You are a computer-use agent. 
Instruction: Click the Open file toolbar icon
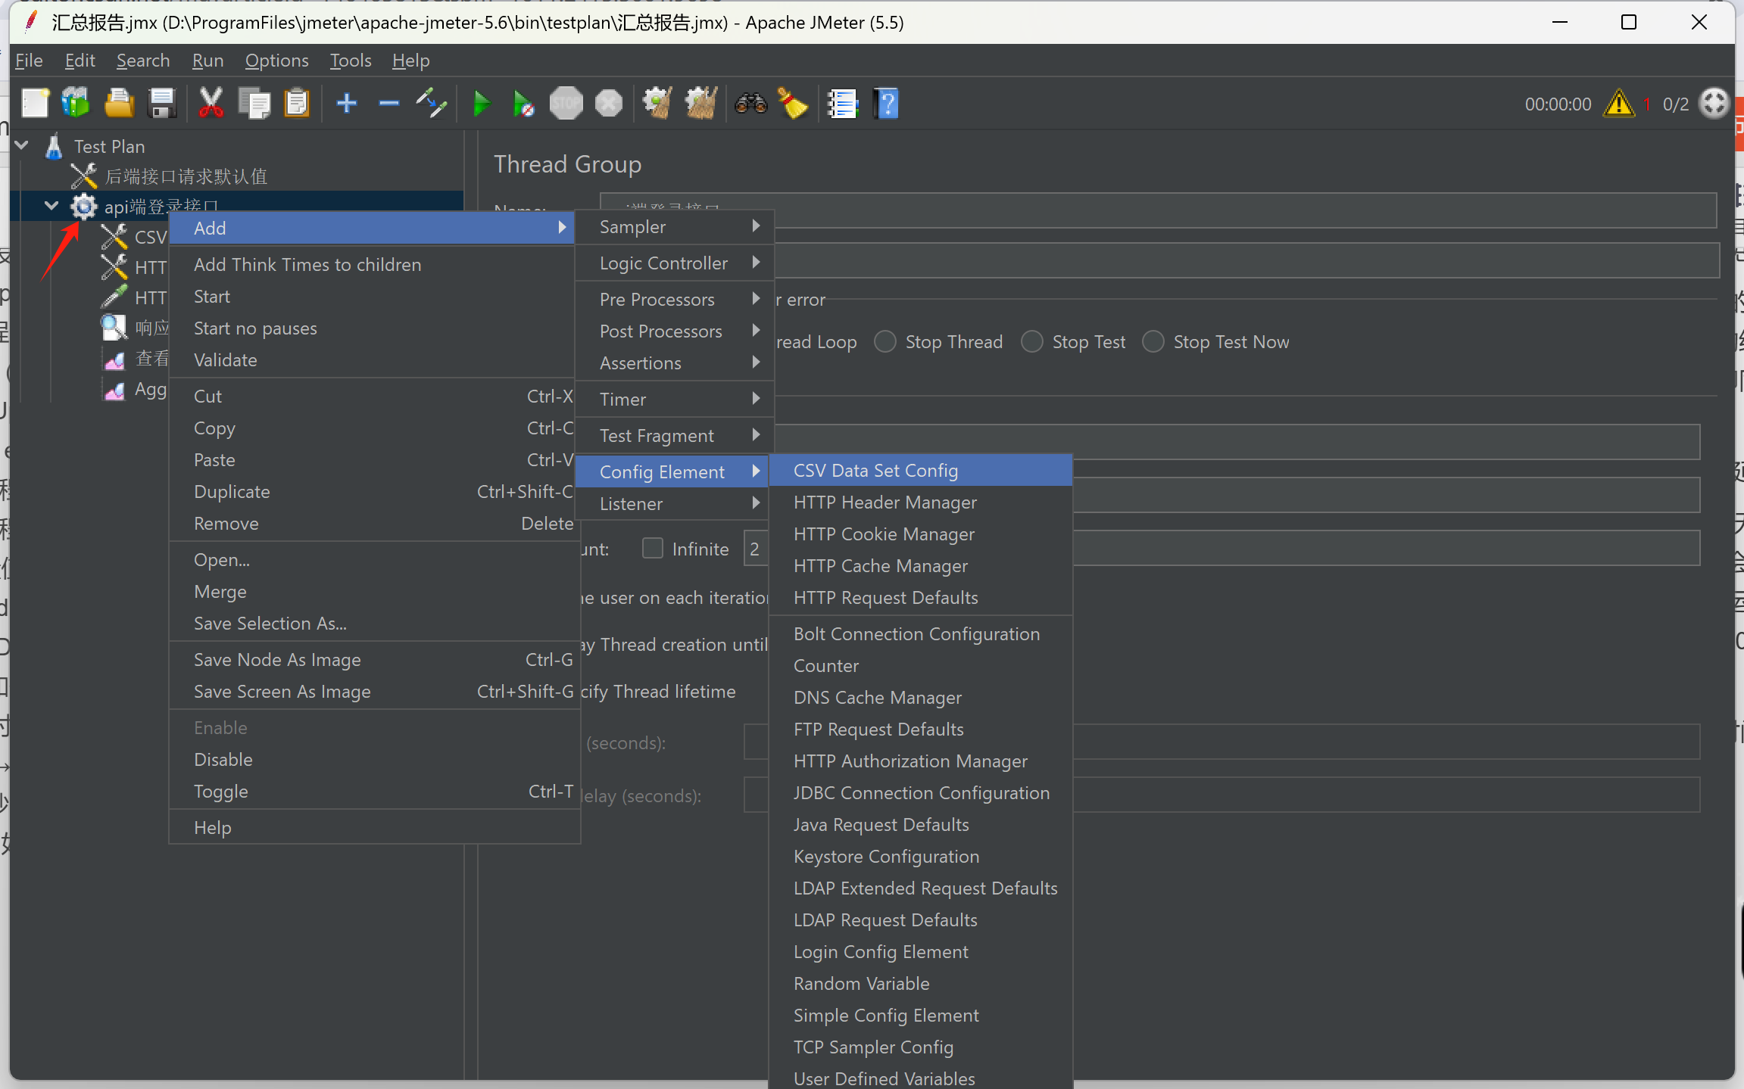[x=119, y=104]
